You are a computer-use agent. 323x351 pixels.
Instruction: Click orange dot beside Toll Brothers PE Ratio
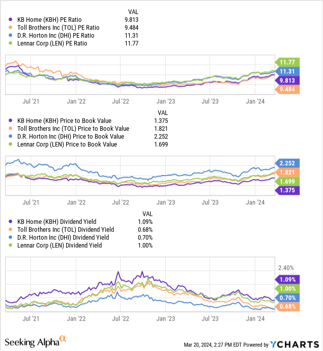10,27
